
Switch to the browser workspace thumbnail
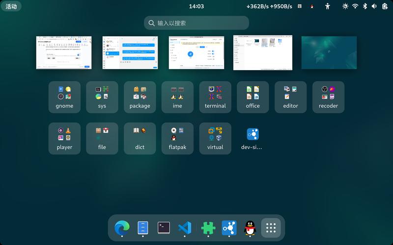click(x=64, y=52)
